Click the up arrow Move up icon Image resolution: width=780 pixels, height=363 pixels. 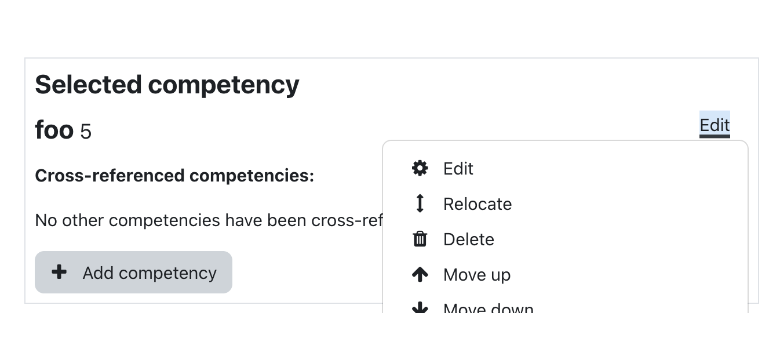tap(420, 274)
